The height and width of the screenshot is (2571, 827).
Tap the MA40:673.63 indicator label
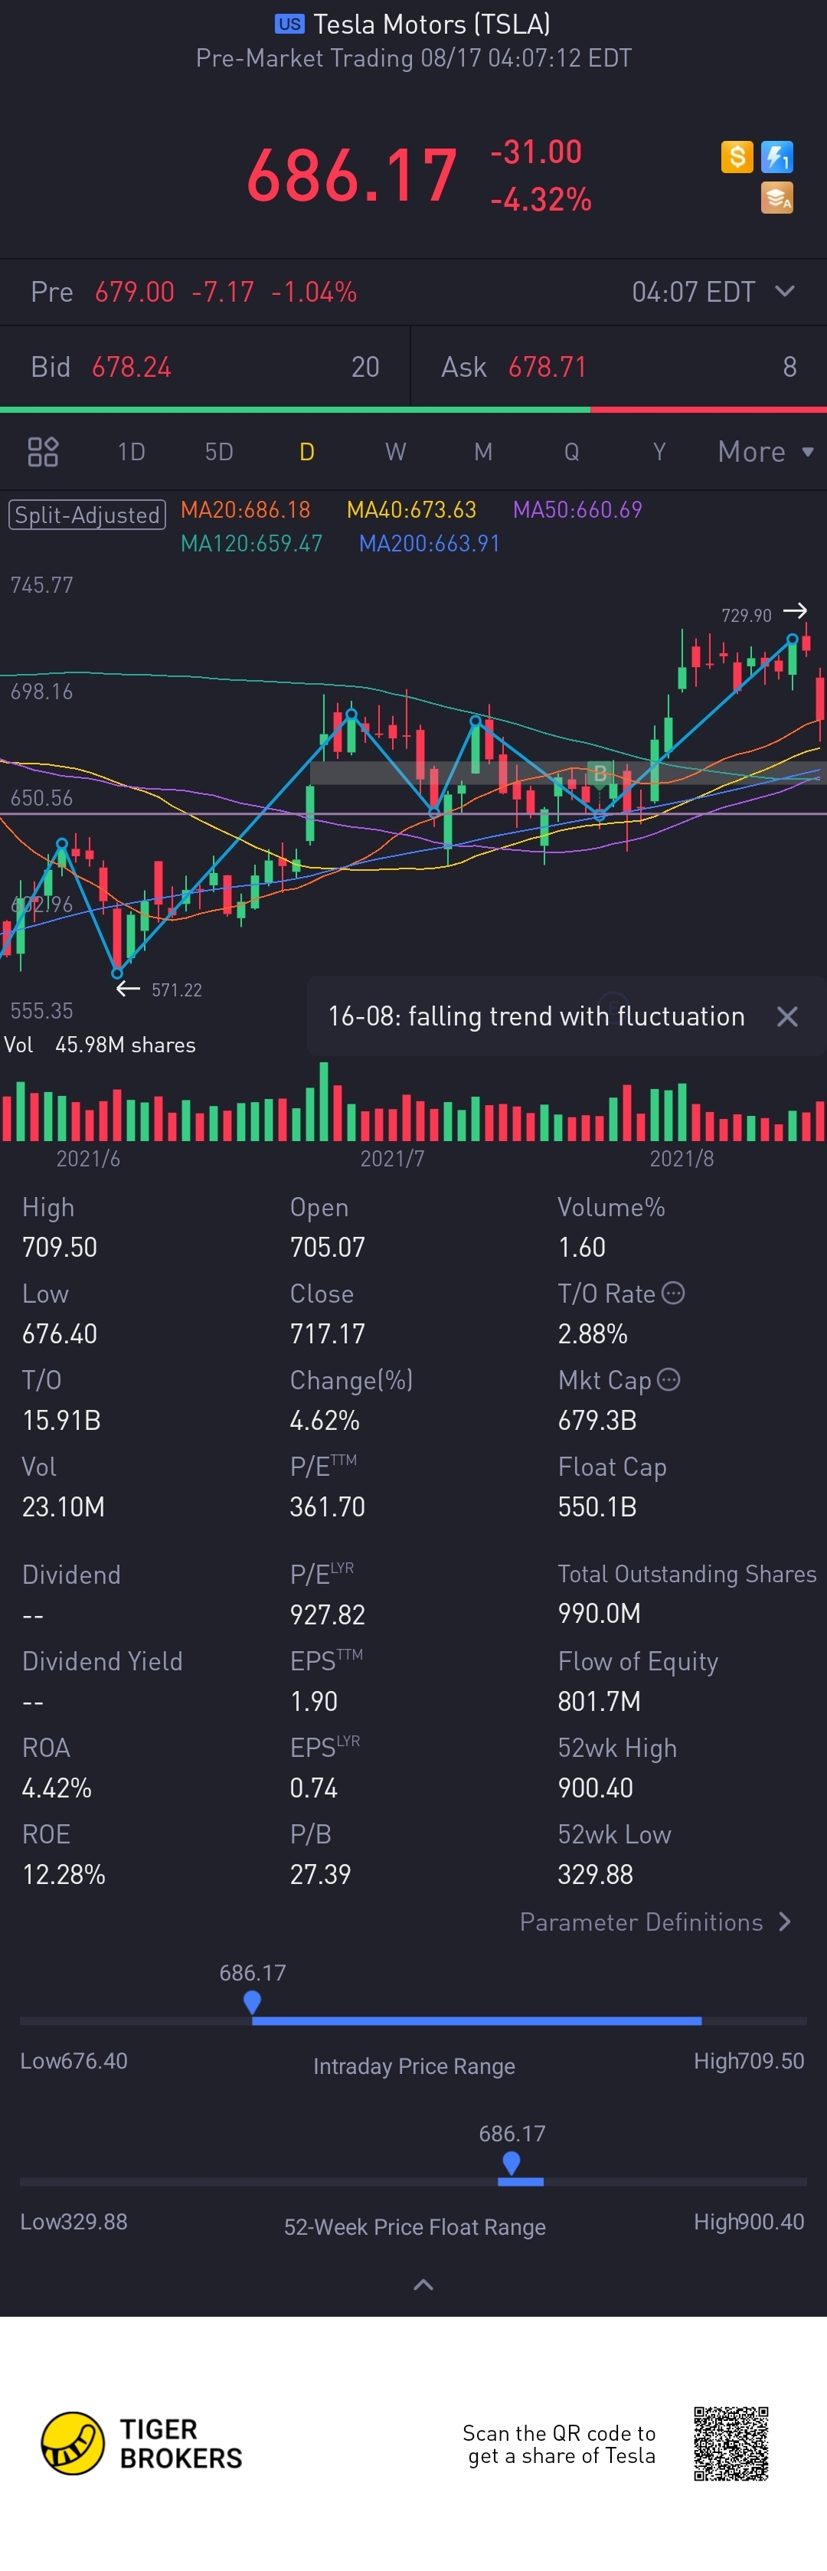click(x=411, y=510)
